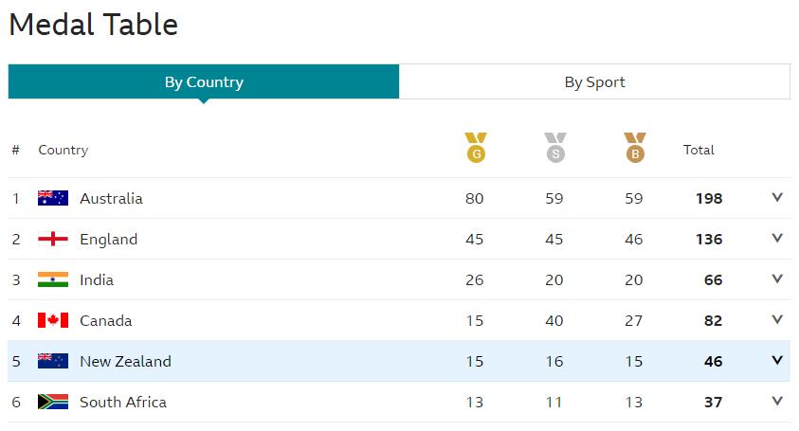Expand the India row chevron

tap(777, 279)
